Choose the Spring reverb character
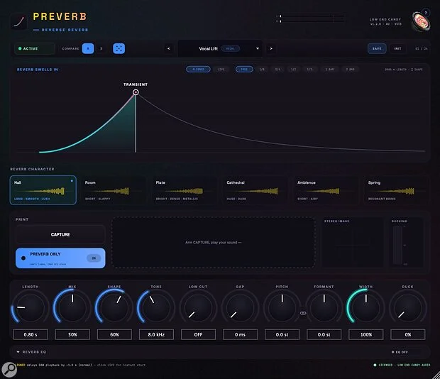The height and width of the screenshot is (379, 440). 397,190
